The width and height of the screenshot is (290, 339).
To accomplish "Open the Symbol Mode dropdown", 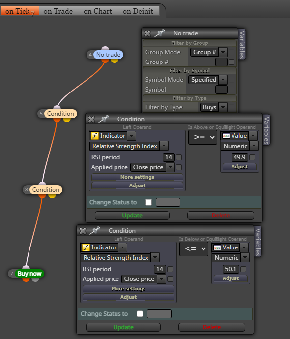I will (x=208, y=80).
